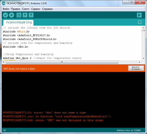Click the Save sketch down-arrow icon
This screenshot has height=134, width=147.
click(x=31, y=15)
